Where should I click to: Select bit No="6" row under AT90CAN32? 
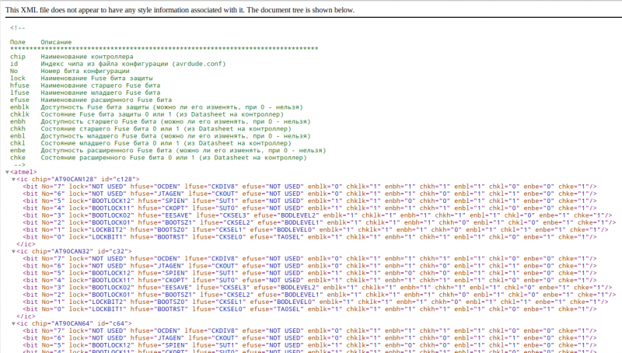[x=309, y=266]
